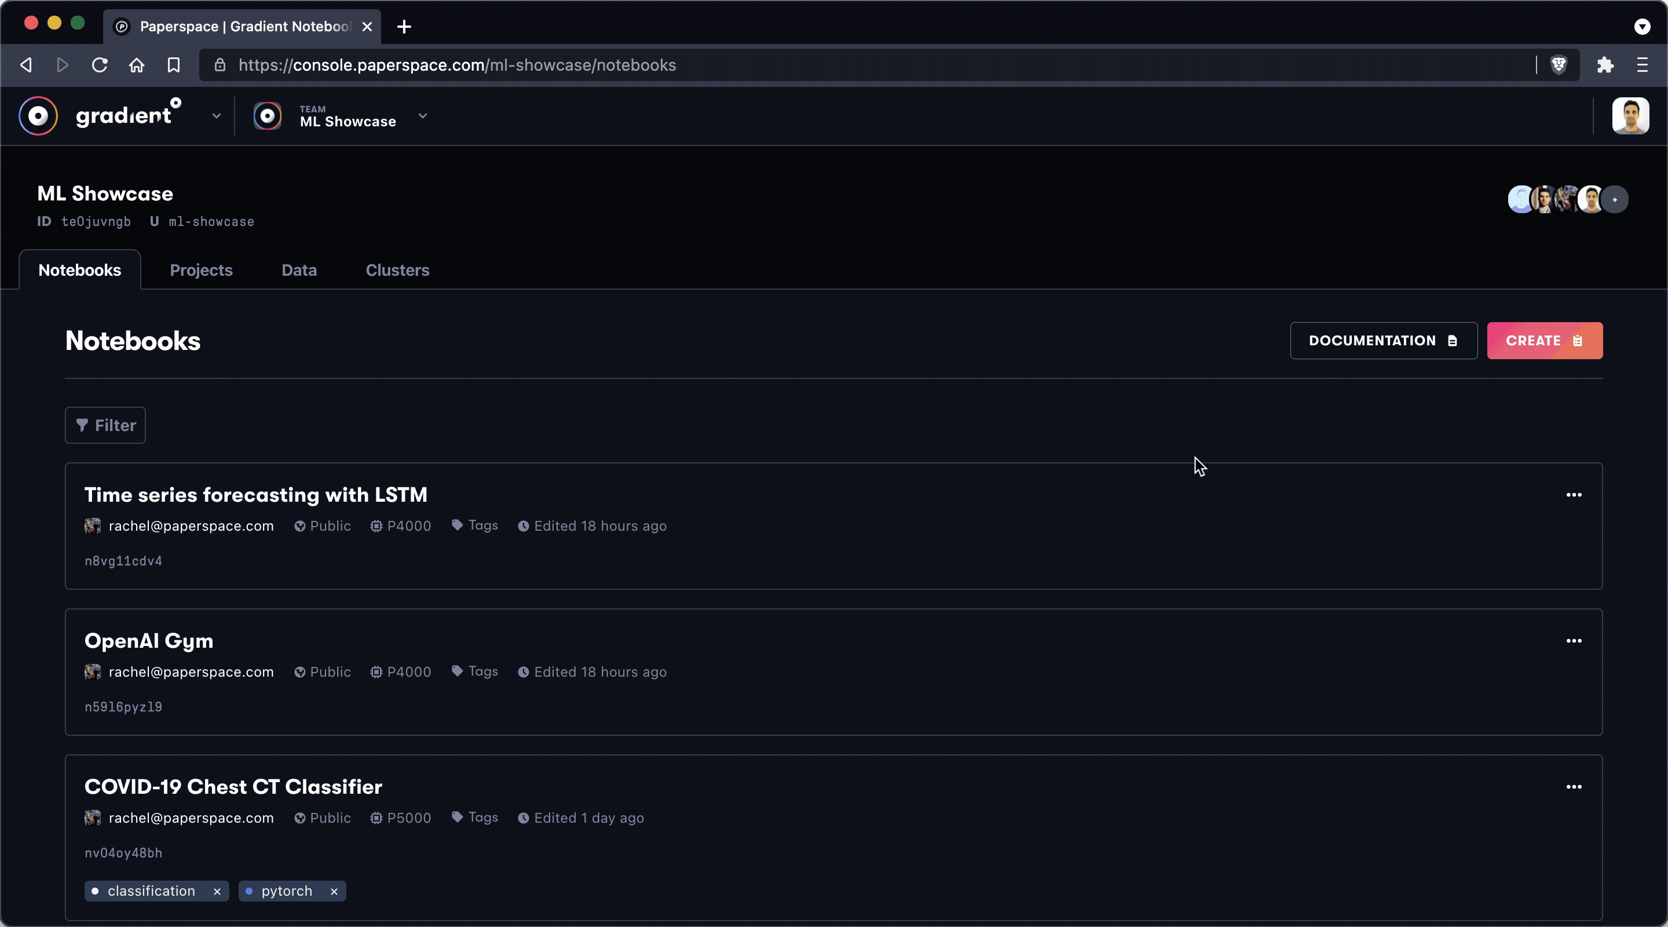Click the Gradient logo icon
Image resolution: width=1668 pixels, height=927 pixels.
38,116
